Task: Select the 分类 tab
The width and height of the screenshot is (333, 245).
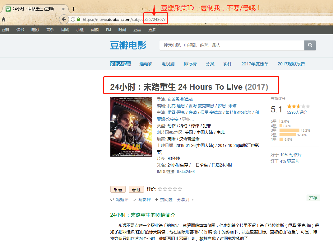Action: click(x=210, y=64)
